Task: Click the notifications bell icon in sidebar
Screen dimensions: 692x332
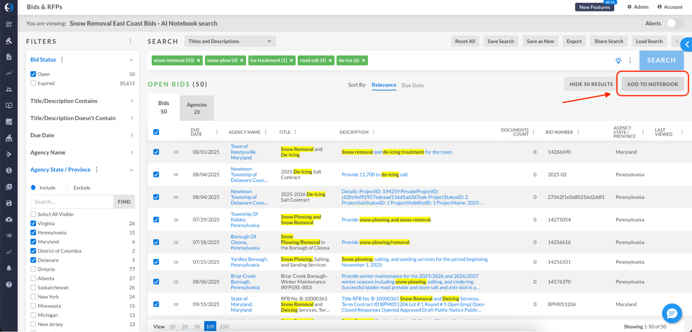Action: click(x=9, y=268)
